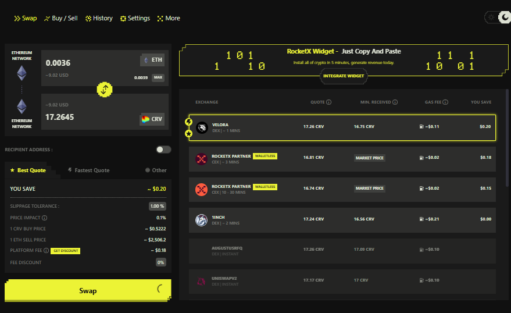Click the yellow Swap button
Screen dimensions: 511x313
[88, 290]
